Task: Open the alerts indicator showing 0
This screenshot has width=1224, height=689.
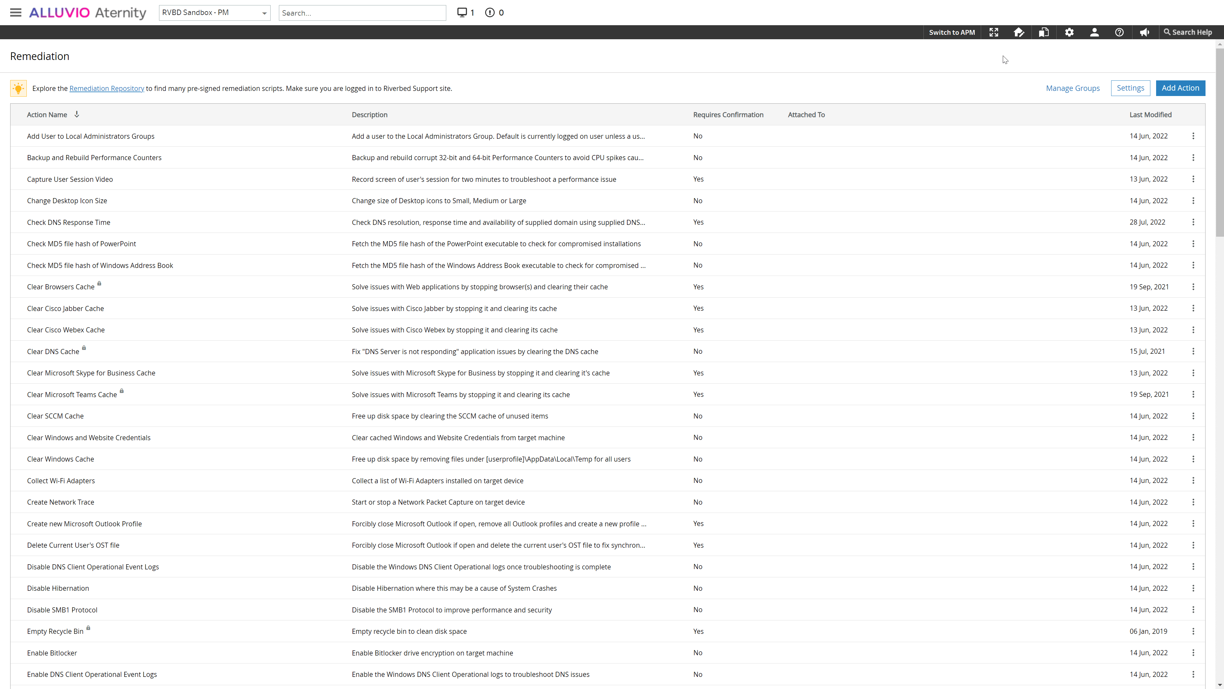Action: (494, 13)
